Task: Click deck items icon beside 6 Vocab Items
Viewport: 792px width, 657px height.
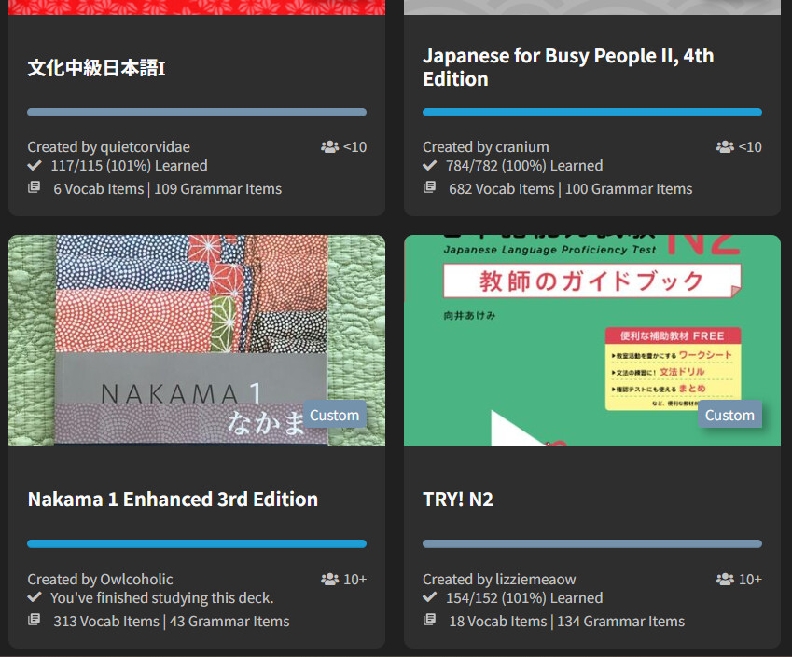Action: point(34,187)
